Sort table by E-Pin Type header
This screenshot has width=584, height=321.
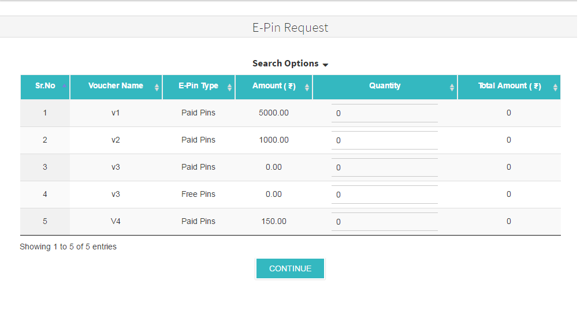[198, 86]
